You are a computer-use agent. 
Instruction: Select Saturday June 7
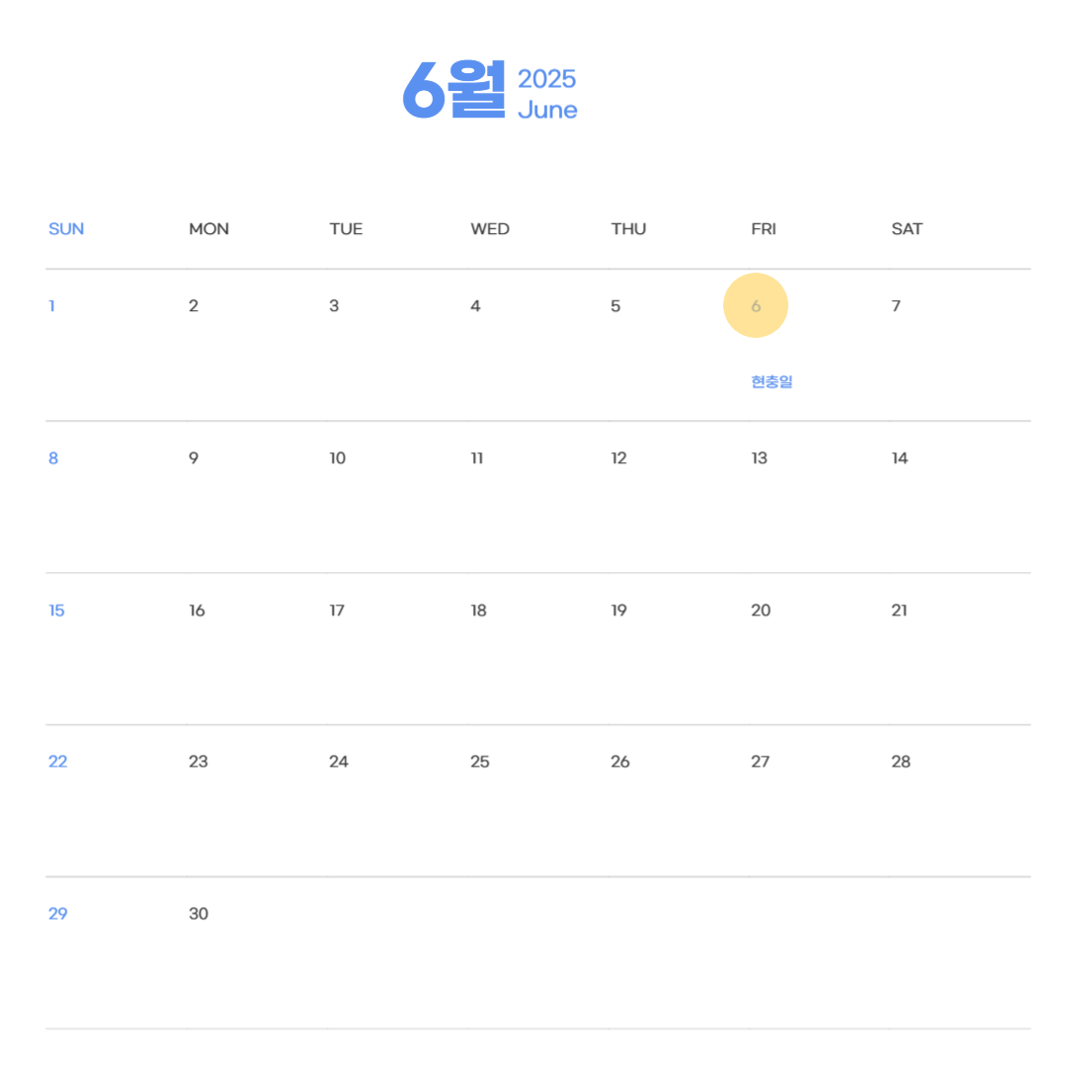pos(896,306)
